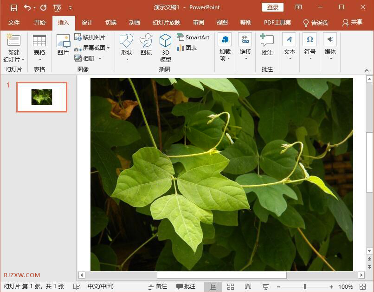This screenshot has height=292, width=374.
Task: Insert a Chart
Action: click(190, 47)
